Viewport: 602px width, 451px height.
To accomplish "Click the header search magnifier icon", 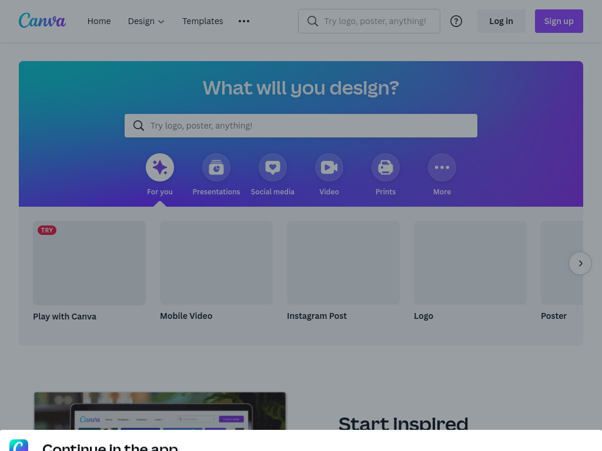I will coord(313,21).
